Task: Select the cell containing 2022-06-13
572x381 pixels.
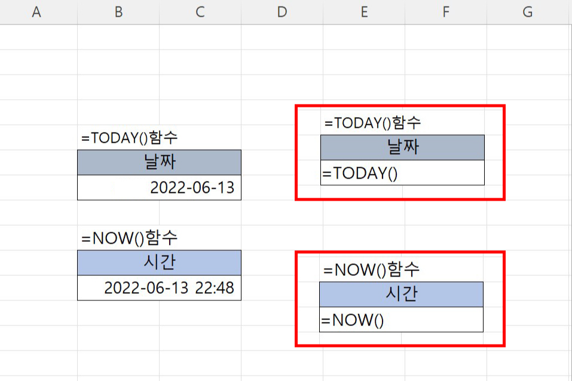Action: click(x=158, y=187)
